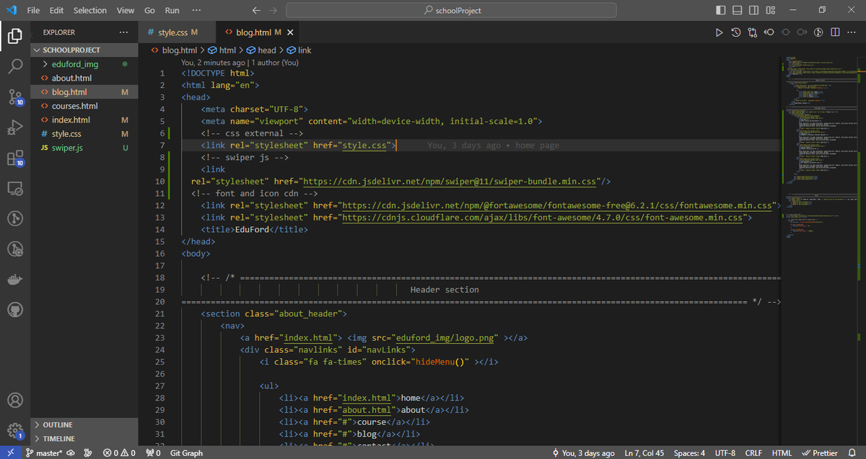Toggle bottom panel visibility
This screenshot has height=459, width=866.
[x=737, y=10]
